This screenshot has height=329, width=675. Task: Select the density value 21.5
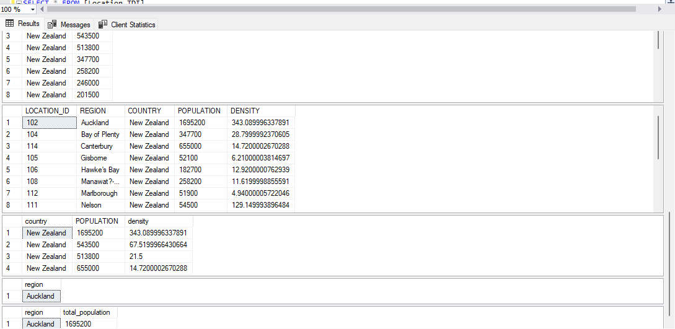point(159,257)
